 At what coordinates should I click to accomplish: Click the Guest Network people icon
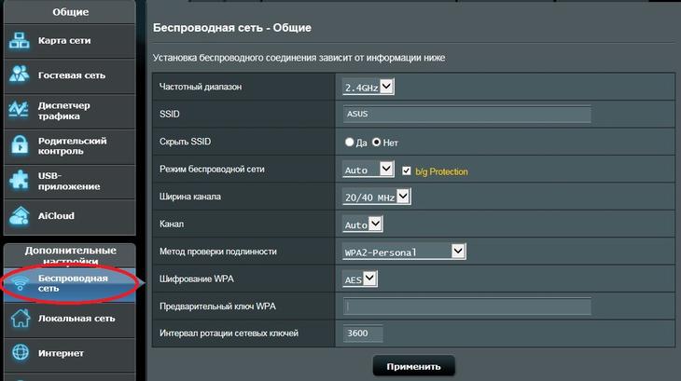pyautogui.click(x=19, y=75)
